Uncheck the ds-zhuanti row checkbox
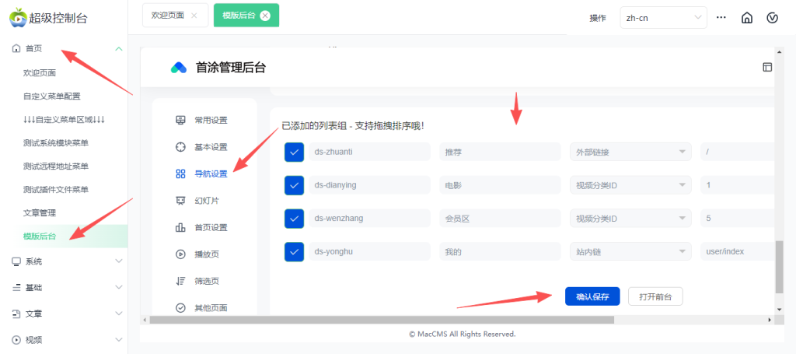 pyautogui.click(x=294, y=152)
